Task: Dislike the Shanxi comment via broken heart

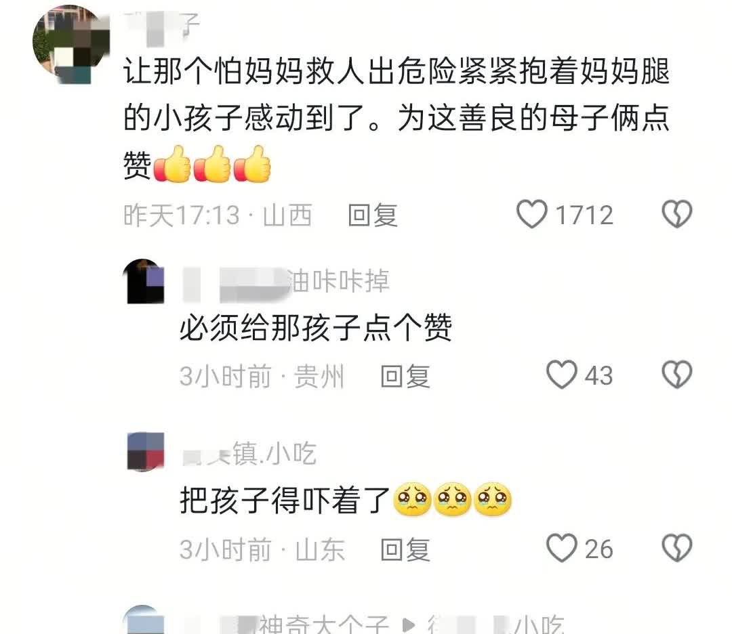Action: coord(676,214)
